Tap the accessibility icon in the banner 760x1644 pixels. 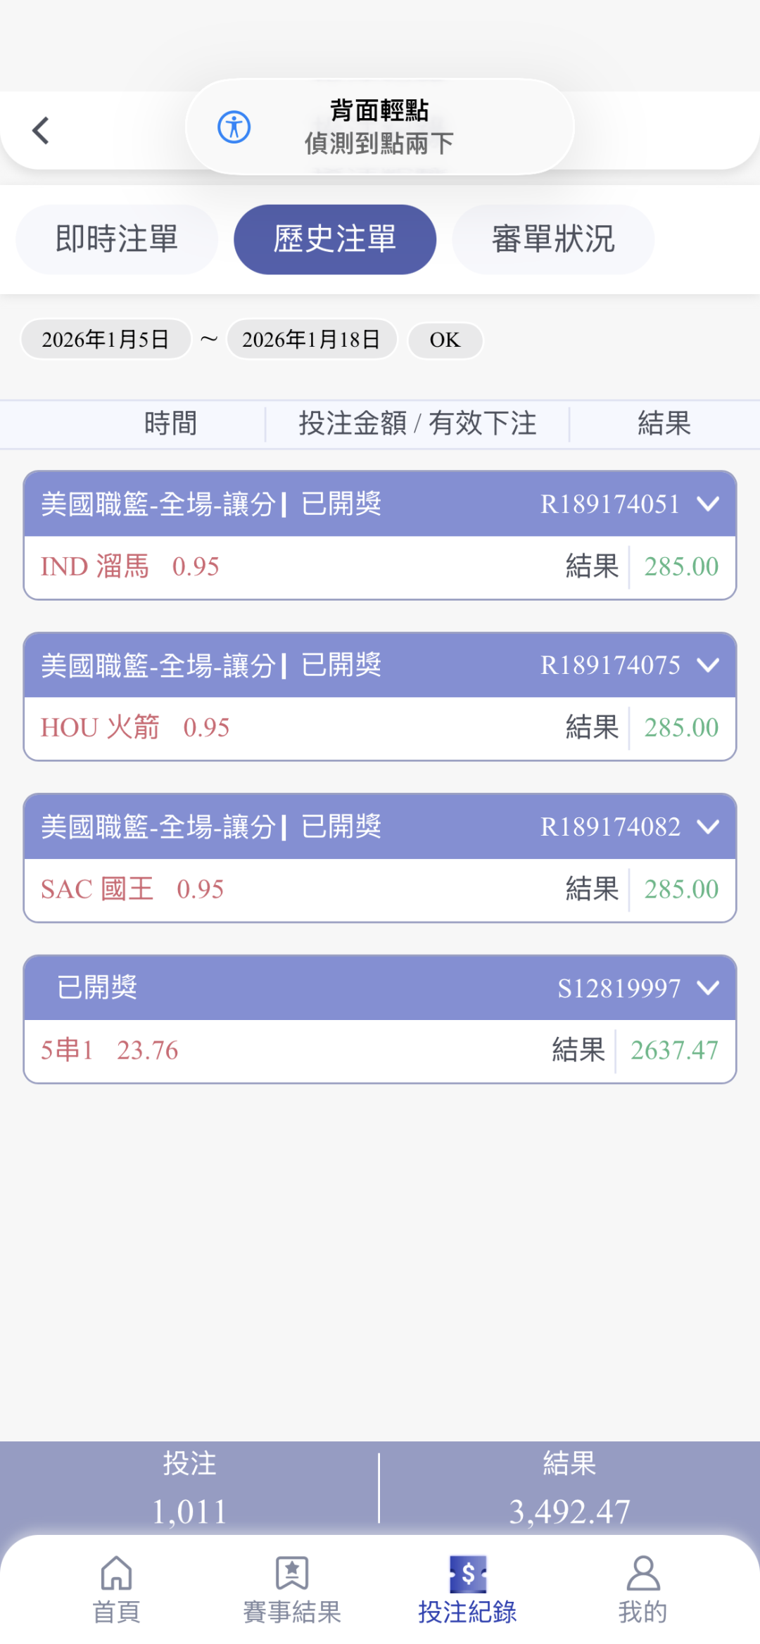tap(234, 127)
